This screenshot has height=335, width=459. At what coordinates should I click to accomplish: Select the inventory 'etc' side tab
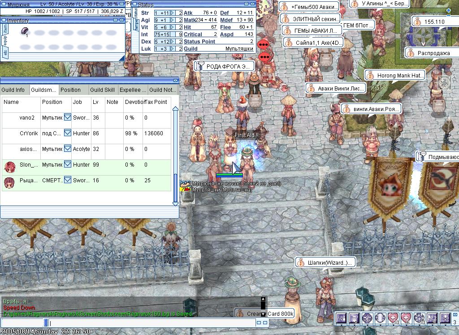5,53
